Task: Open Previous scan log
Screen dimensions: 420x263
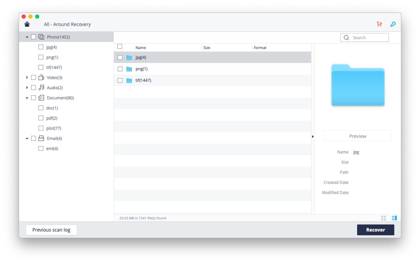Action: (x=51, y=230)
